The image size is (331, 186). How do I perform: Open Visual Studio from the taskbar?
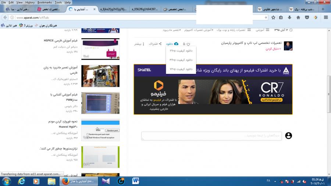(x=106, y=181)
